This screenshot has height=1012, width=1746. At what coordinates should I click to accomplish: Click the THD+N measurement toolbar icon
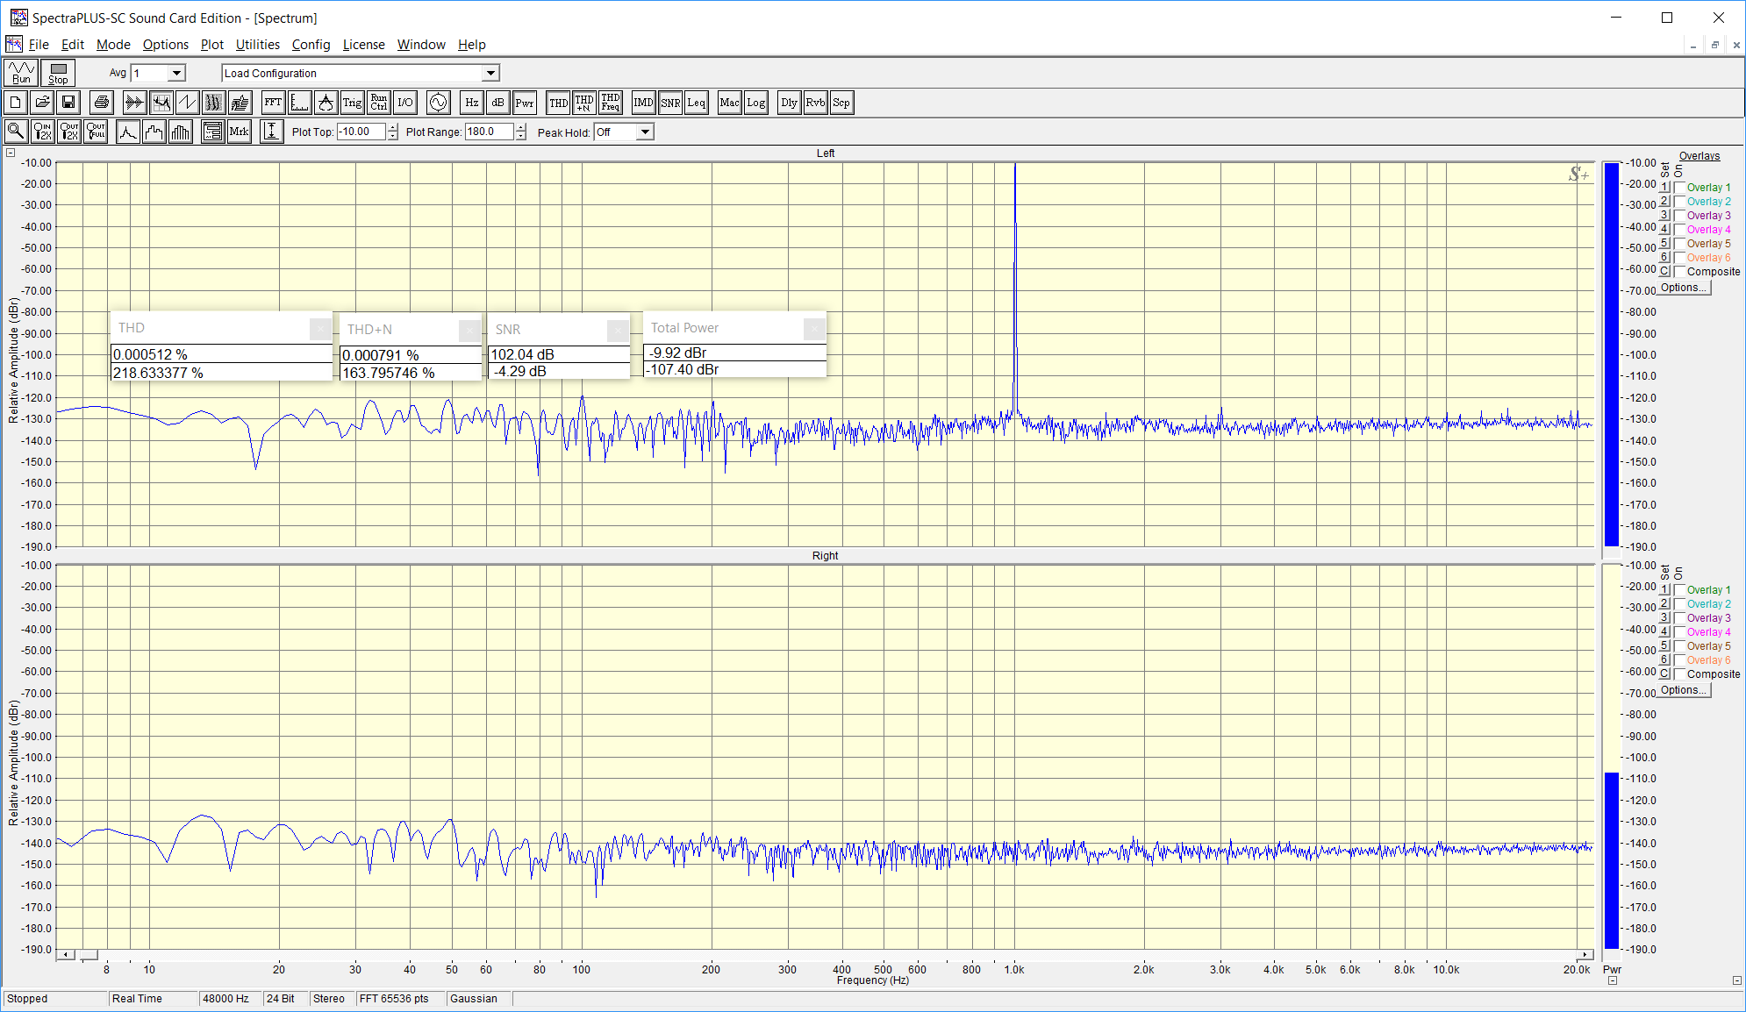pos(584,103)
